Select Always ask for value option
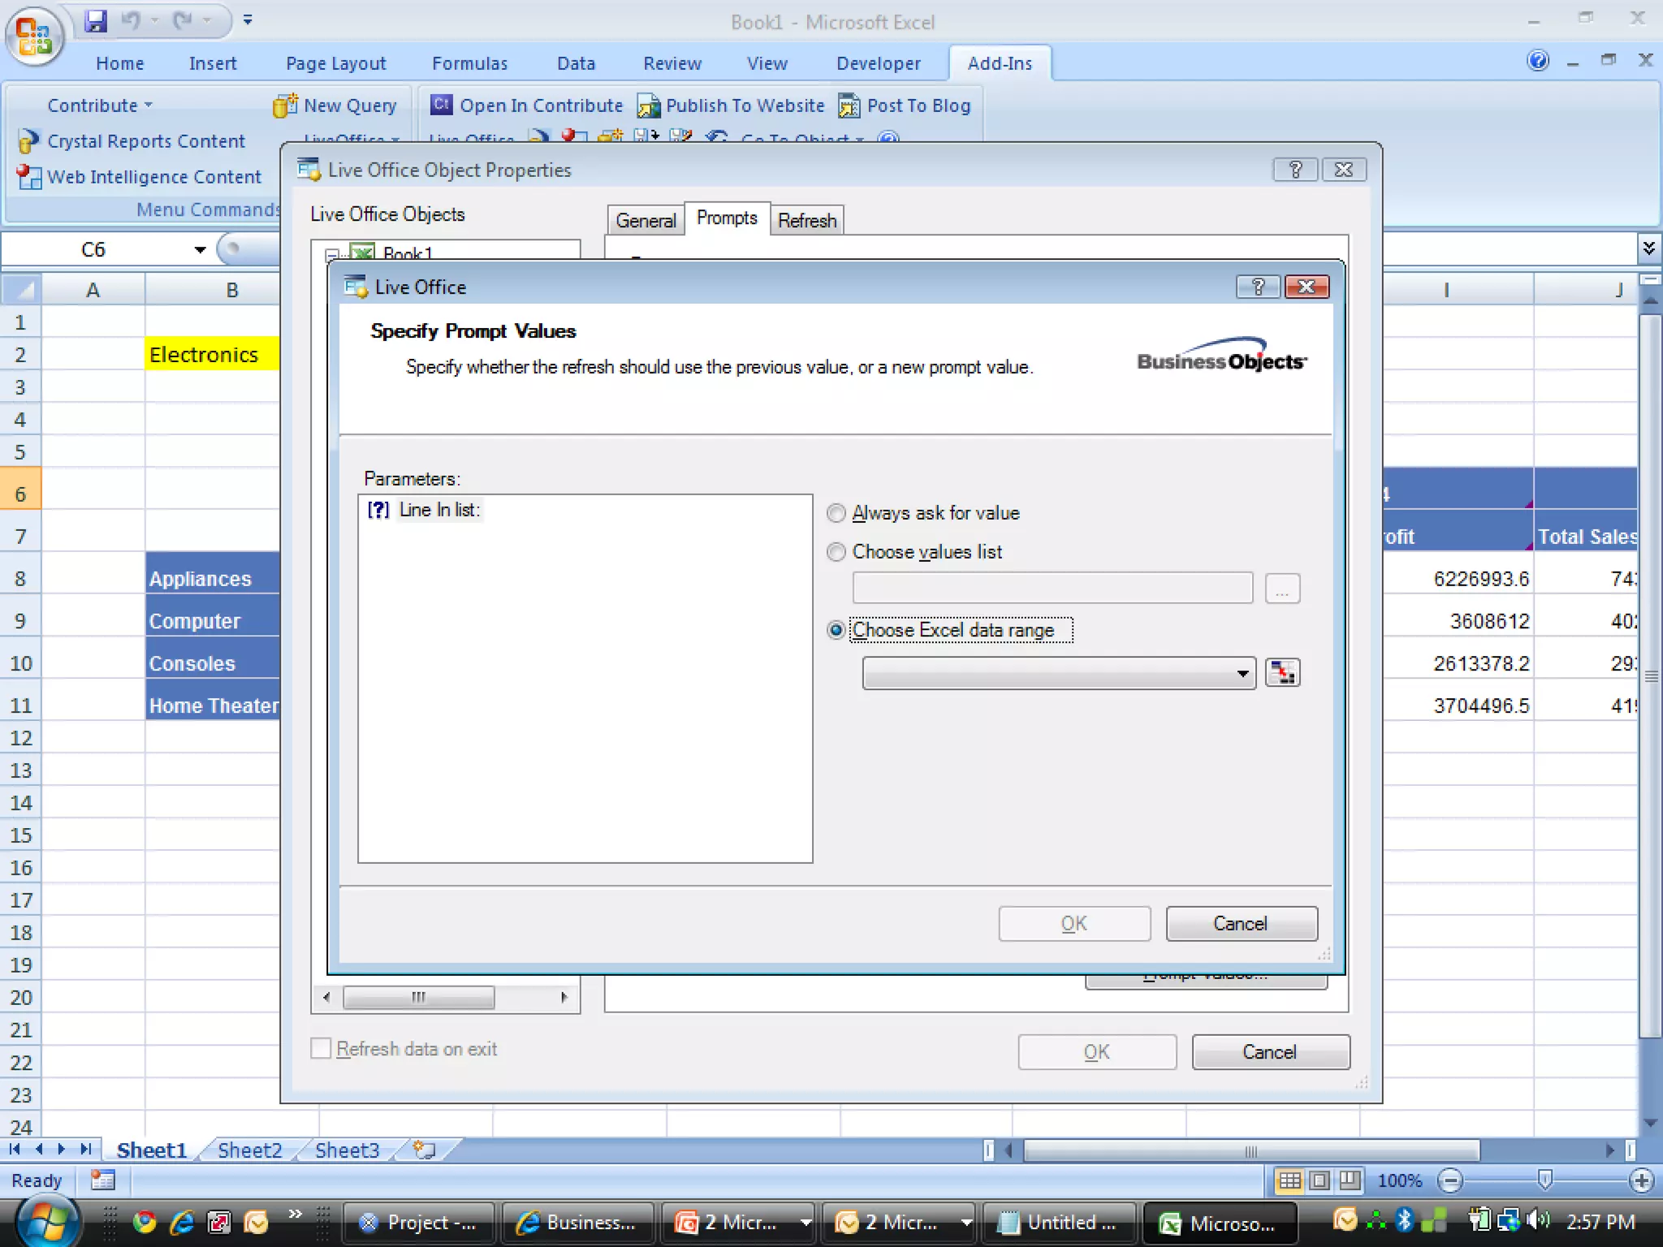This screenshot has width=1663, height=1247. point(836,513)
